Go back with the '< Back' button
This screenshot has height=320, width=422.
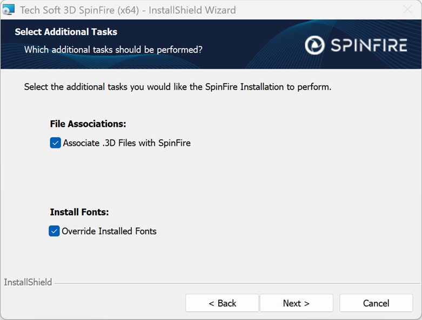click(222, 303)
